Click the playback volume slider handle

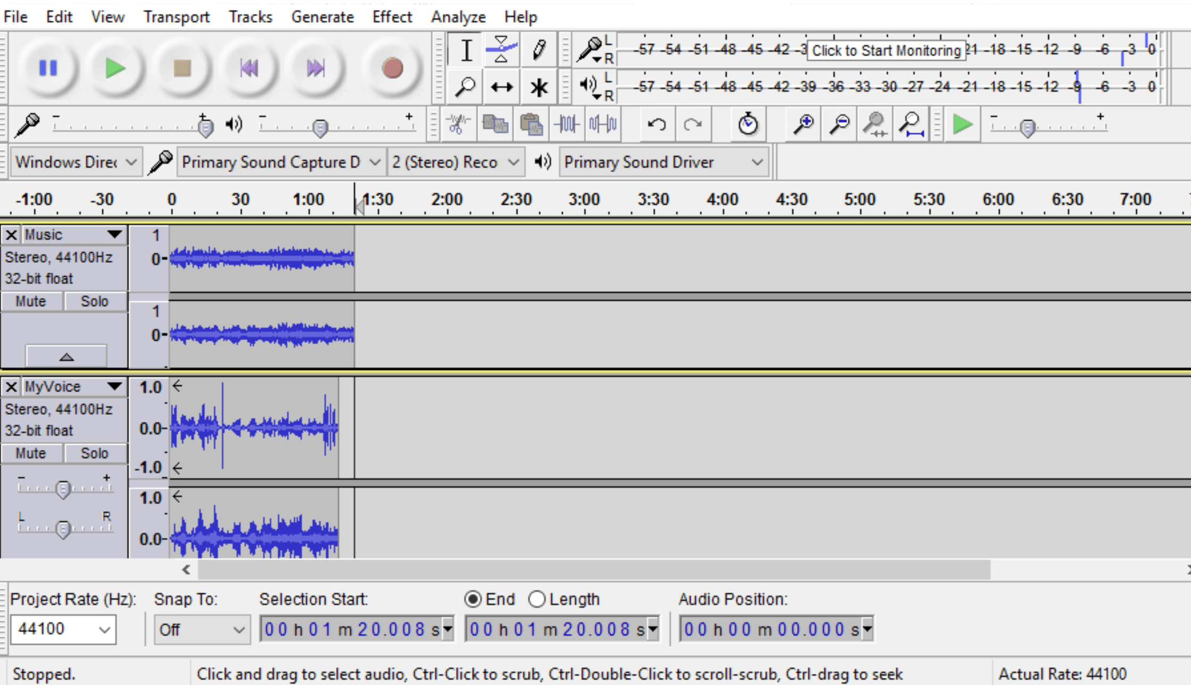pos(320,128)
